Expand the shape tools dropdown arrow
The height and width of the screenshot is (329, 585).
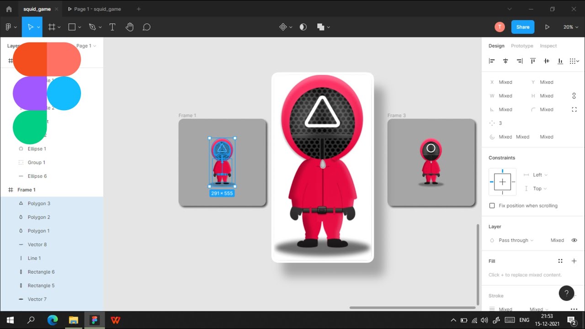(x=80, y=27)
